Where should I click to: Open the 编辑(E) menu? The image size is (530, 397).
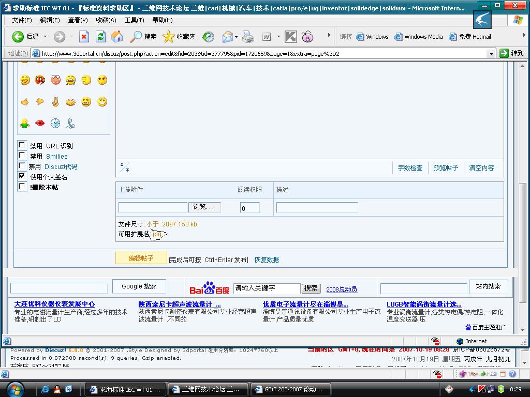[50, 20]
